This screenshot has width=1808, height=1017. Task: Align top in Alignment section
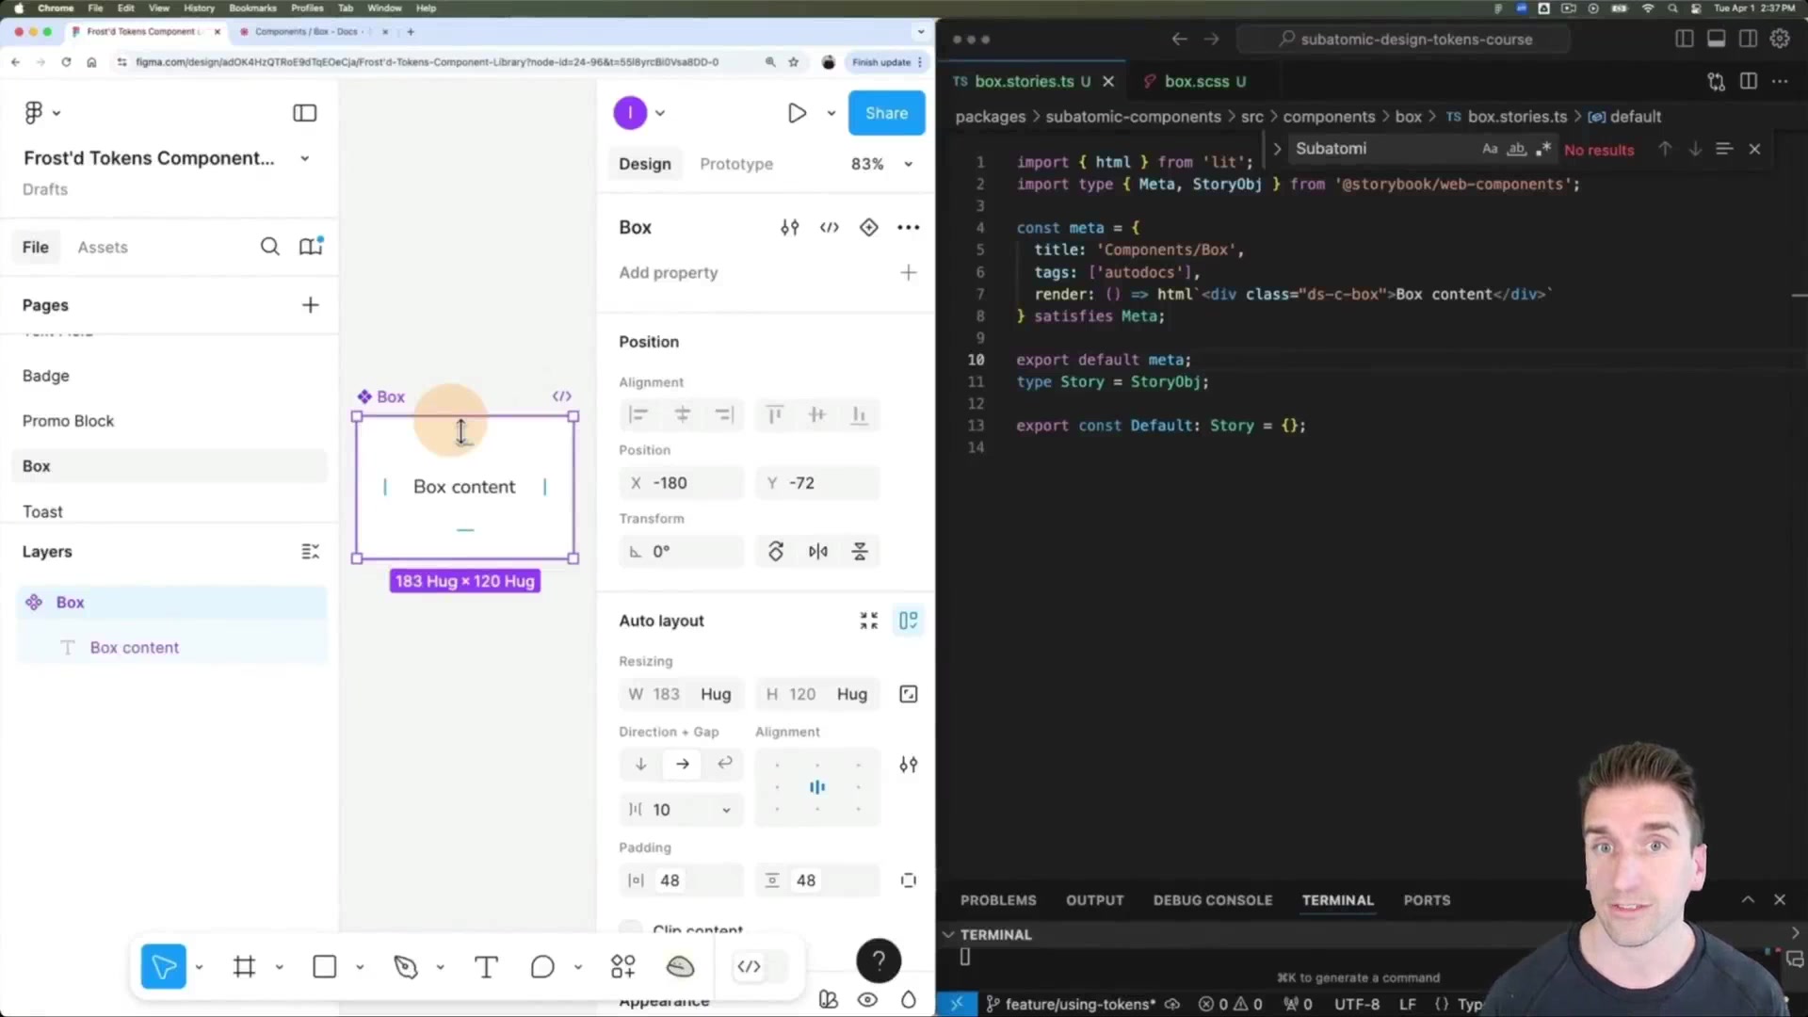point(775,415)
